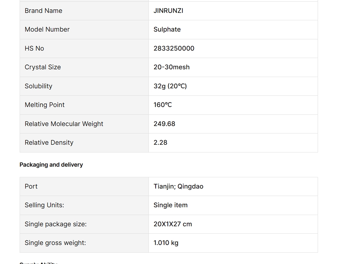Click the Selling Units label

[44, 205]
